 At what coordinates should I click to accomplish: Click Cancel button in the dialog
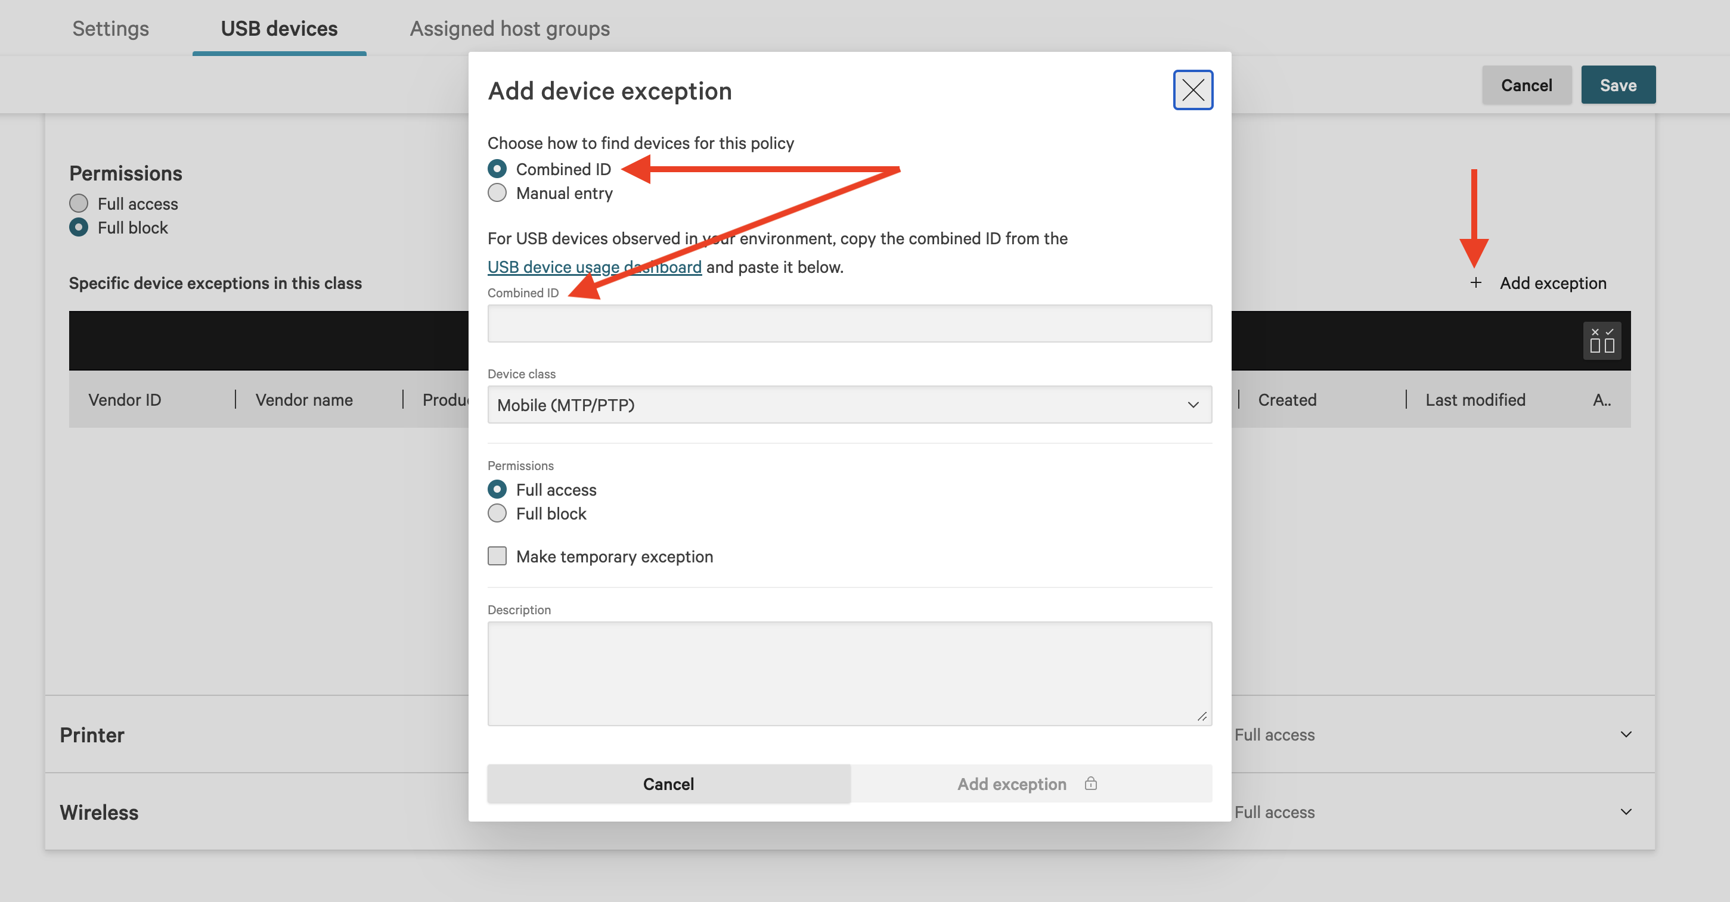coord(668,783)
